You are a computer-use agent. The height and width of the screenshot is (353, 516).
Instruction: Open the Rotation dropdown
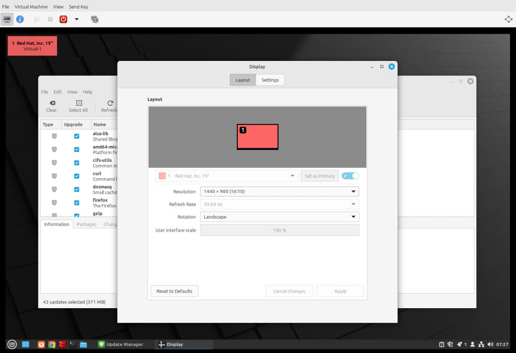click(x=279, y=217)
